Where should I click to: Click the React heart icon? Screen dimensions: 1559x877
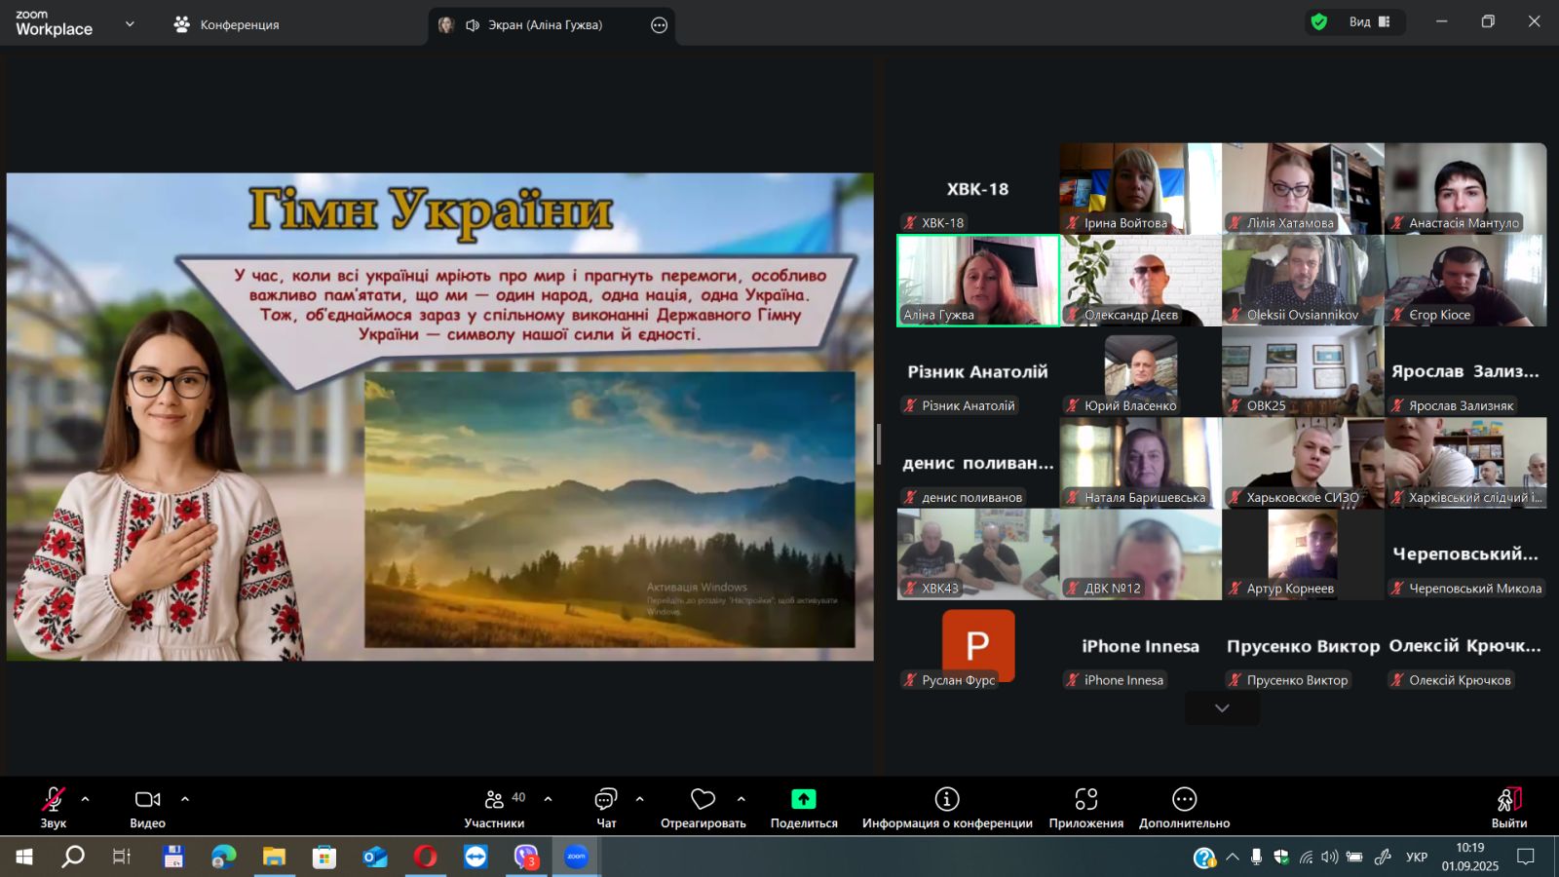703,800
